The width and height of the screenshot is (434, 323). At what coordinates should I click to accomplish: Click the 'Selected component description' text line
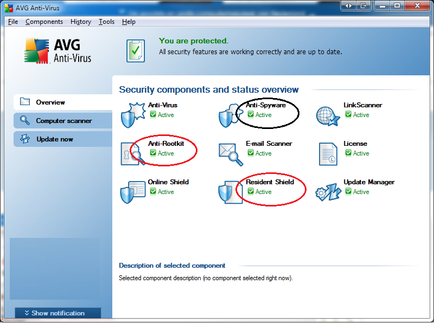click(206, 278)
